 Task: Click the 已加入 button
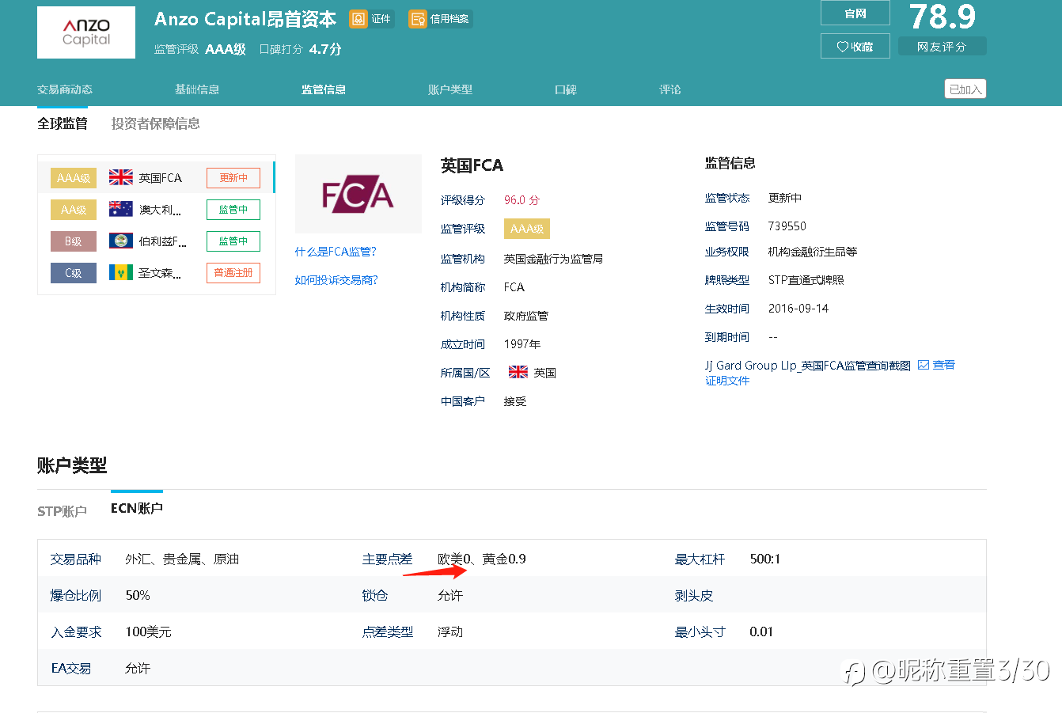[965, 89]
